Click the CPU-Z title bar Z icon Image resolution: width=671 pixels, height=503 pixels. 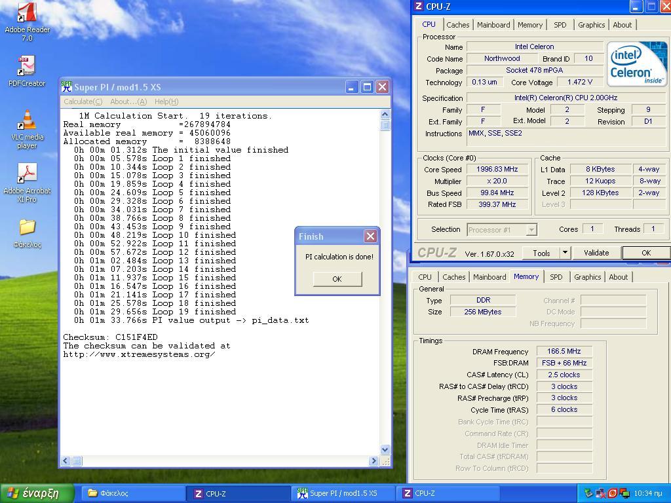pyautogui.click(x=419, y=7)
